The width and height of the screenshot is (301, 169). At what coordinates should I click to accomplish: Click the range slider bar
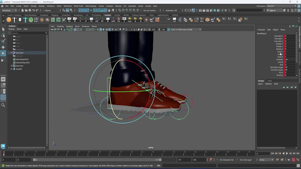(x=97, y=160)
